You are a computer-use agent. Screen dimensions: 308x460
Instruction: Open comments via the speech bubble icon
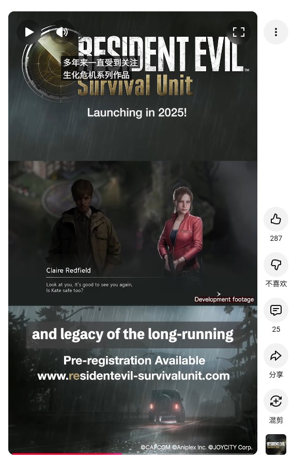click(276, 310)
